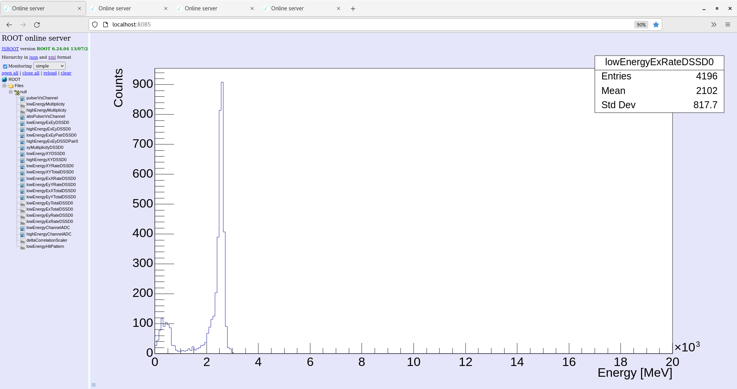Go back with the browser back arrow
The image size is (737, 389).
pyautogui.click(x=9, y=25)
